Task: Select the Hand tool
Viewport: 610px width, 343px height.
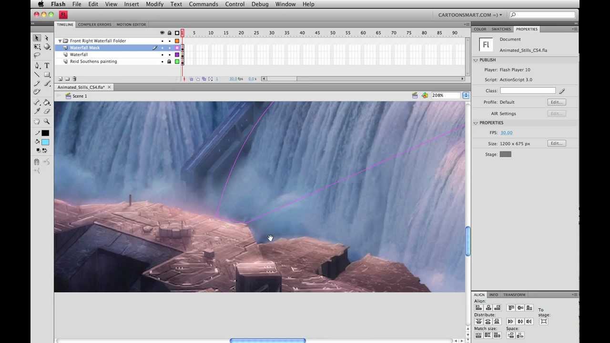Action: tap(37, 121)
